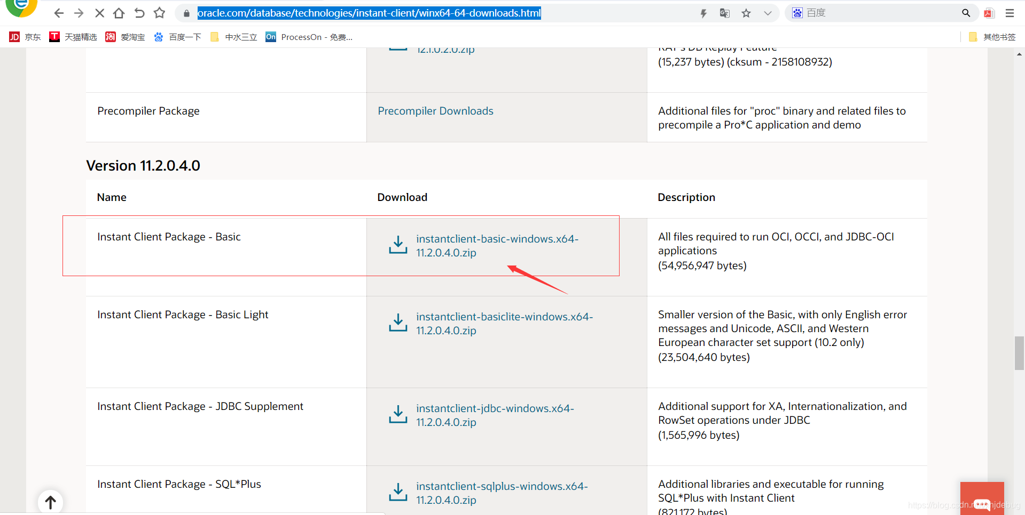1025x515 pixels.
Task: Stop loading the page
Action: [99, 13]
